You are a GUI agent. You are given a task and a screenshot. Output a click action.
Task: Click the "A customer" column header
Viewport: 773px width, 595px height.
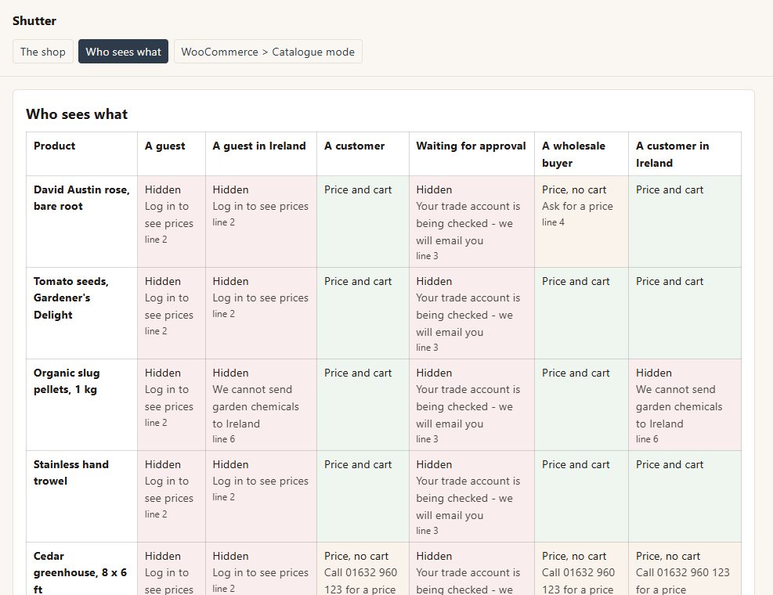point(363,153)
